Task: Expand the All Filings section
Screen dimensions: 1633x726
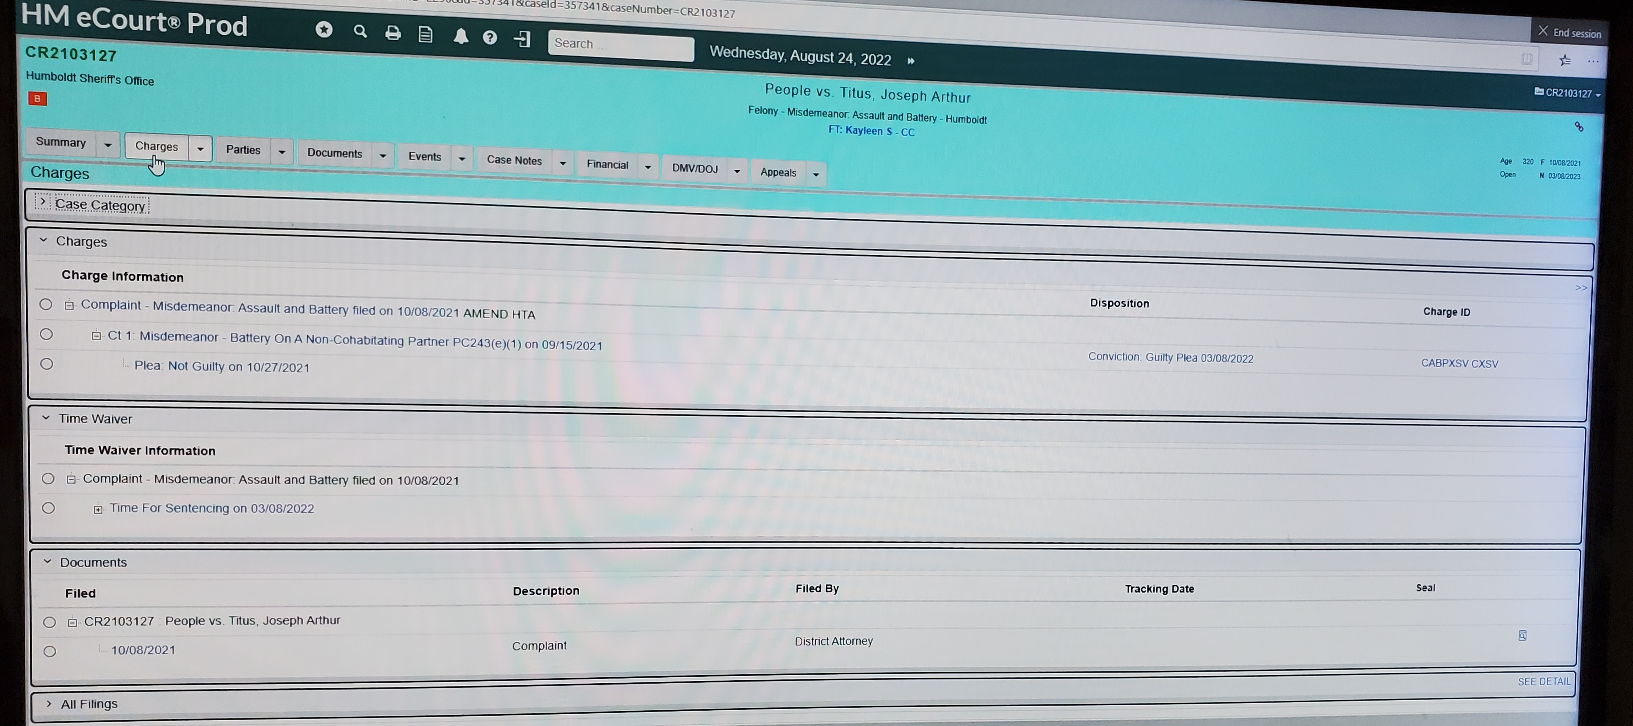Action: click(50, 704)
